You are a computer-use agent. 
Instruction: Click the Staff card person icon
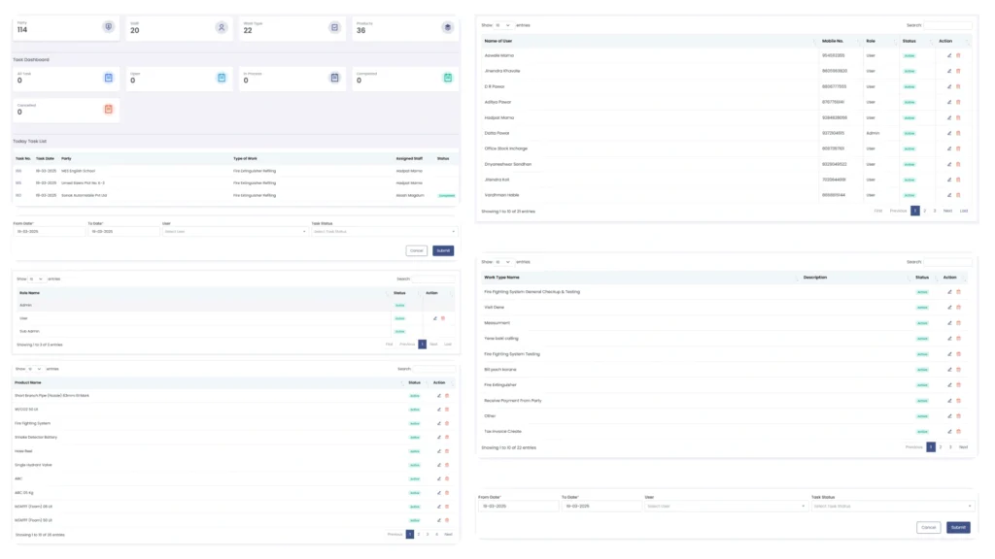(x=222, y=27)
